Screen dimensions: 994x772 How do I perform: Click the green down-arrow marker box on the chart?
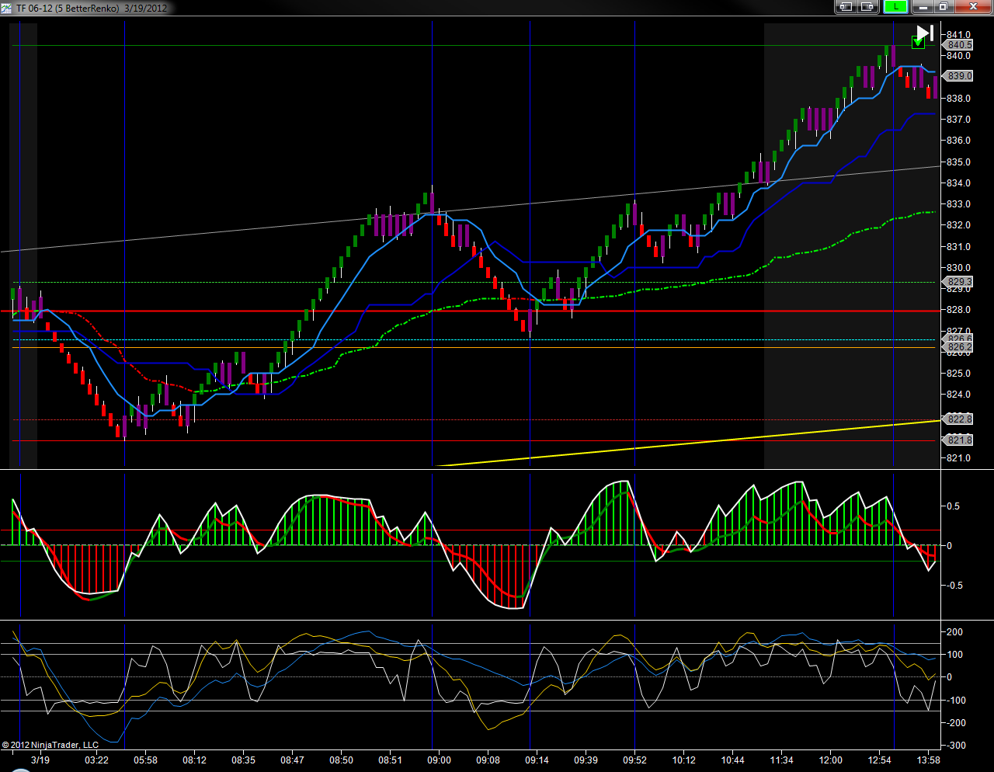(x=918, y=42)
